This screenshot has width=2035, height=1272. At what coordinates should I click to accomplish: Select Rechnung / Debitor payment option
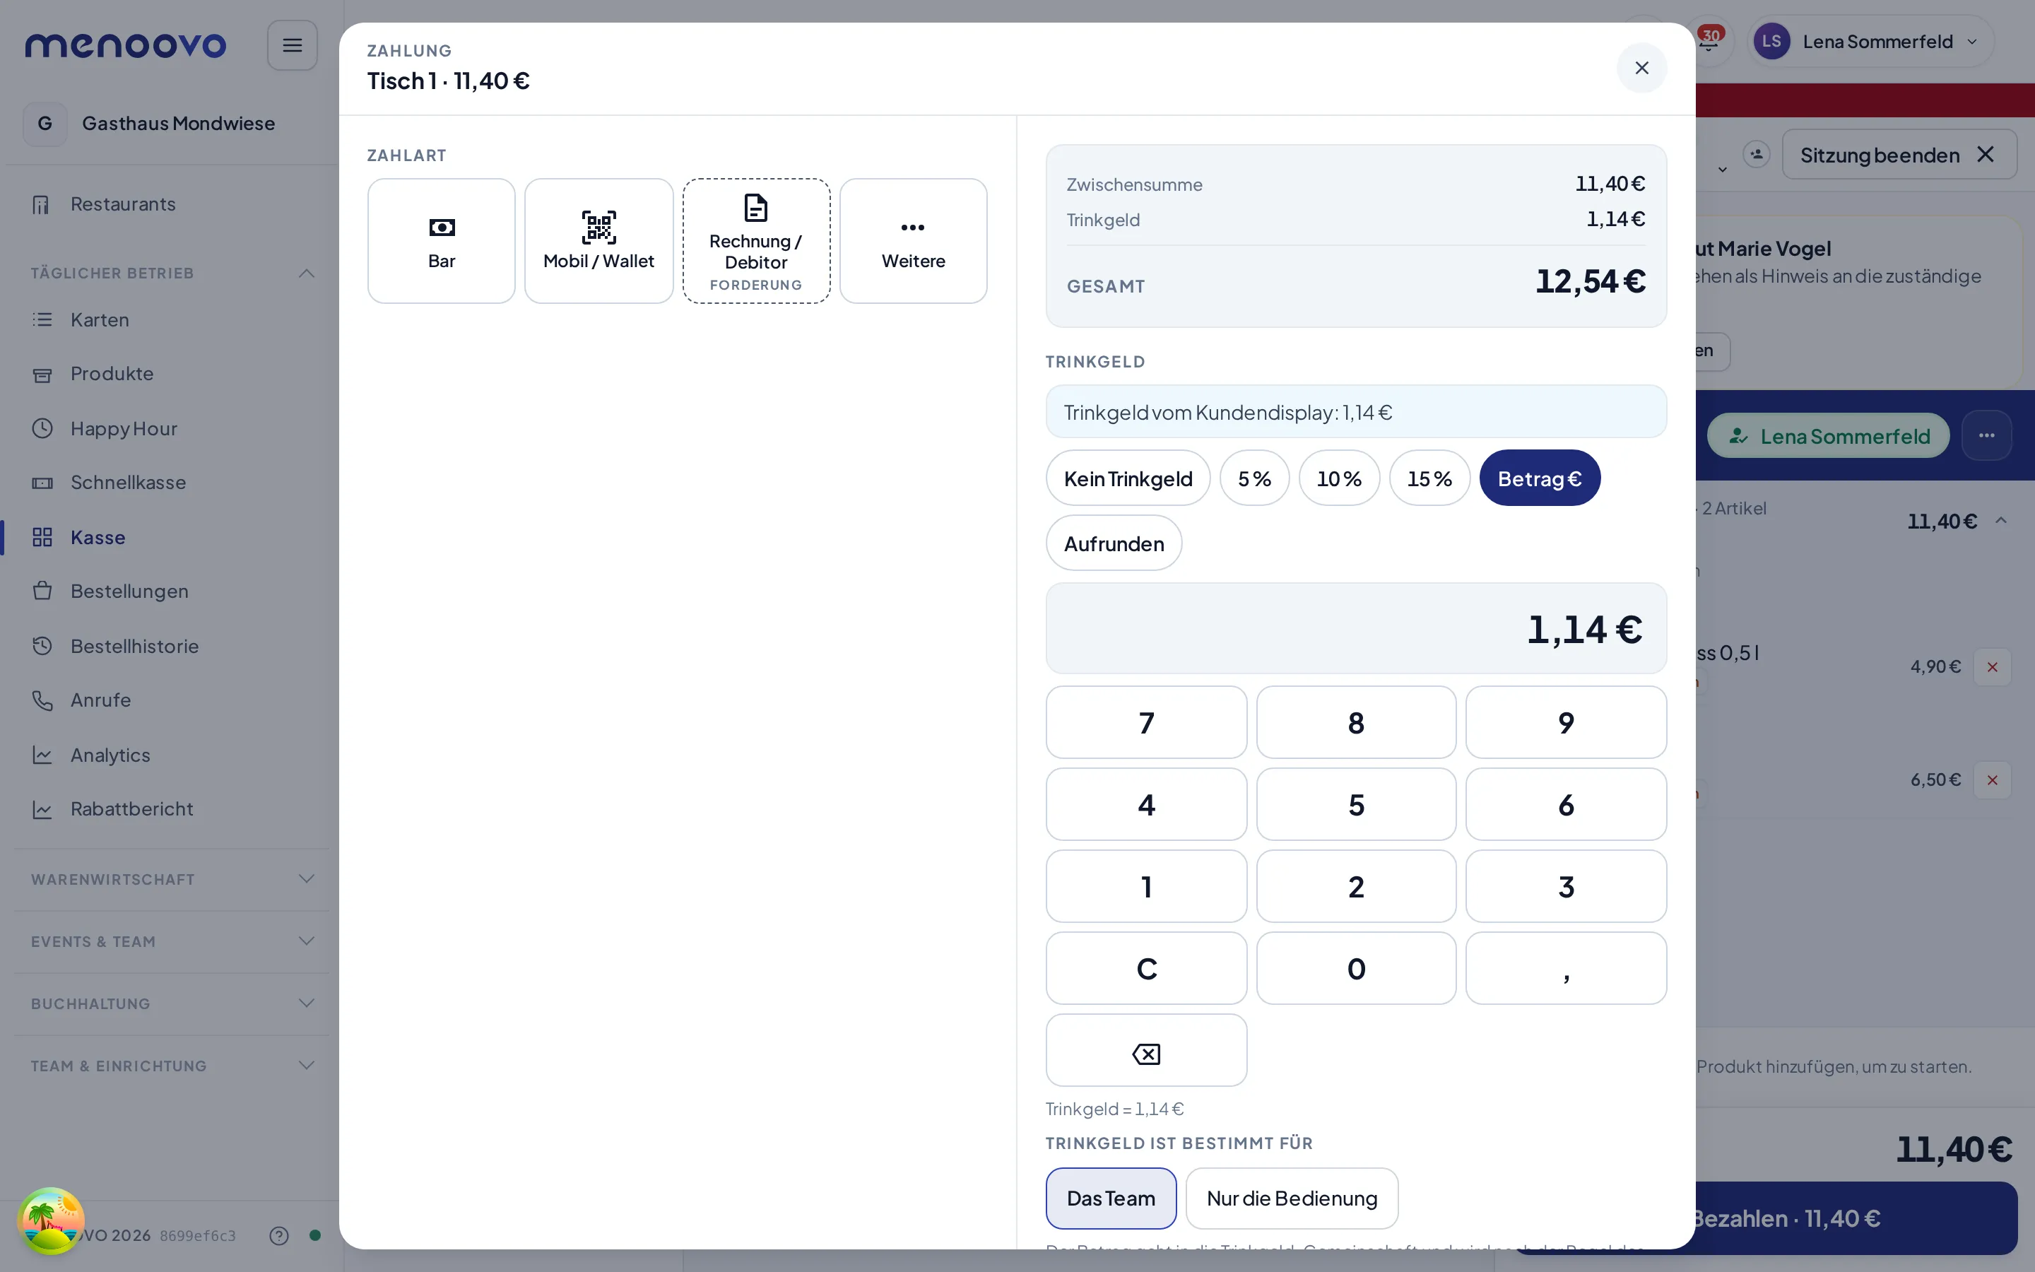click(756, 240)
